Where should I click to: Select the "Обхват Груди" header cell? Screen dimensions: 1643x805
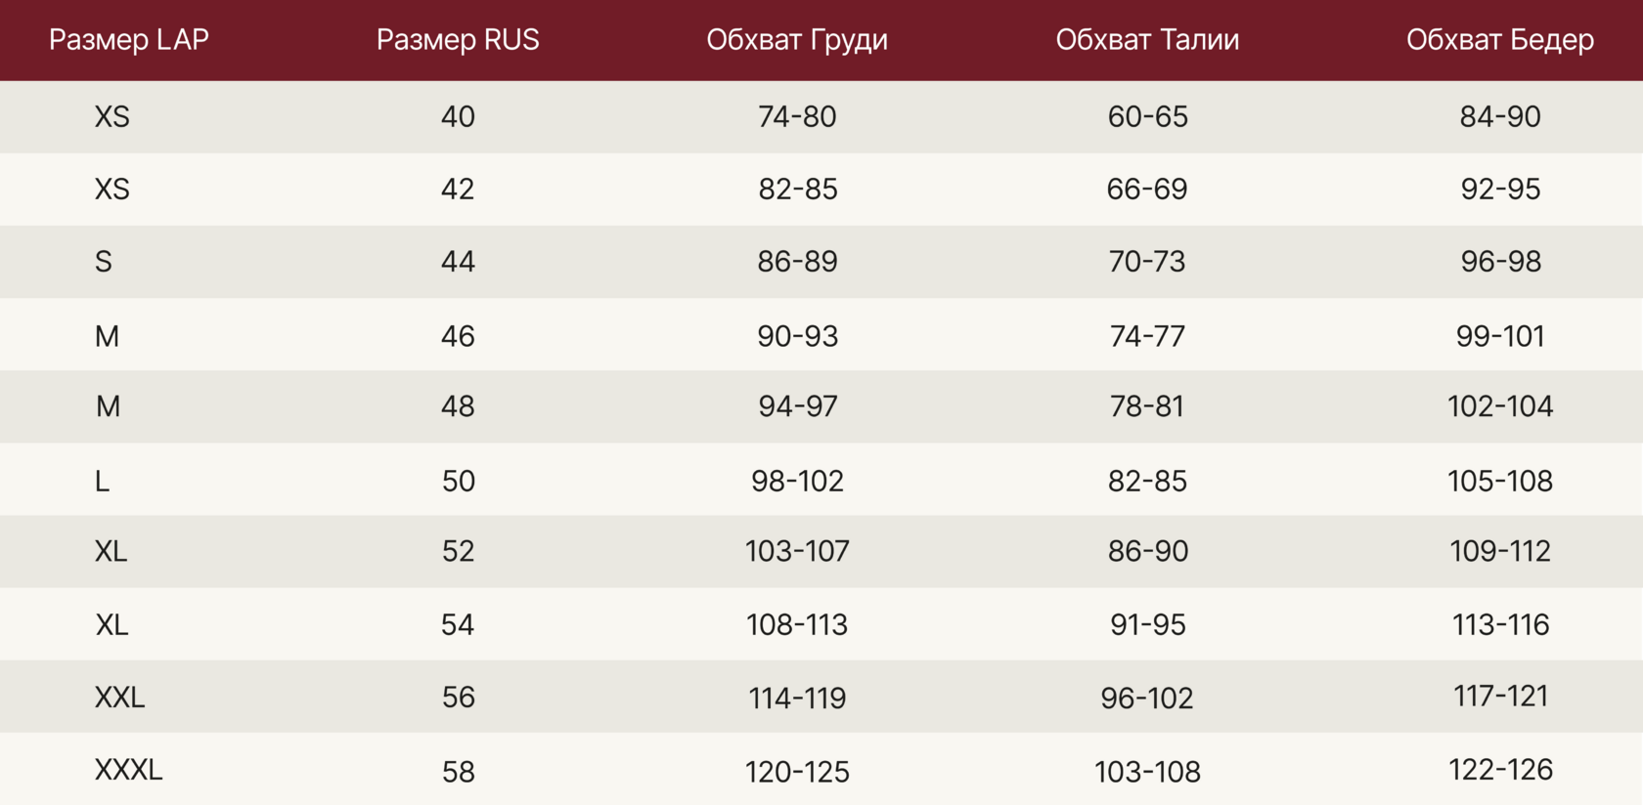(797, 40)
